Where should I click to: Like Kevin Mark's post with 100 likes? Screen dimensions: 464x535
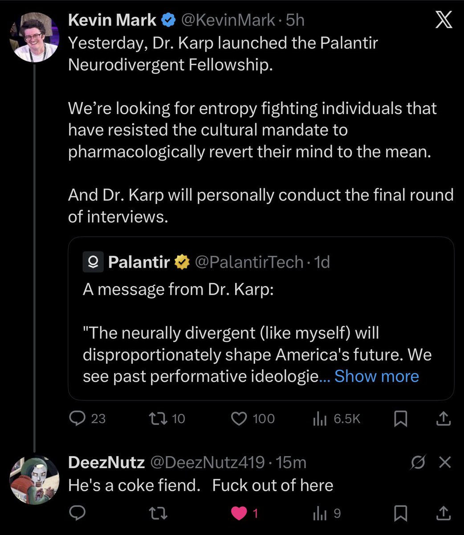point(240,418)
